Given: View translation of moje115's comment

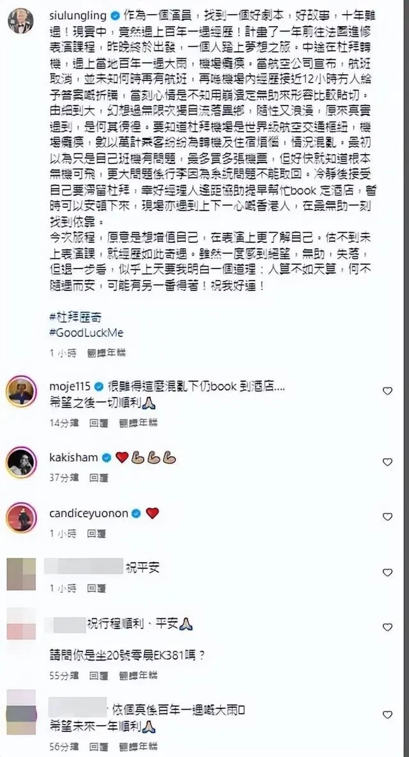Looking at the screenshot, I should tap(139, 423).
